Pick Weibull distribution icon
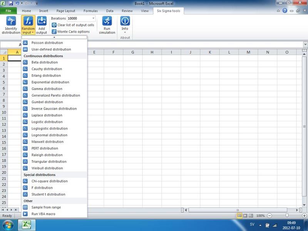This screenshot has height=231, width=308. coord(25,168)
